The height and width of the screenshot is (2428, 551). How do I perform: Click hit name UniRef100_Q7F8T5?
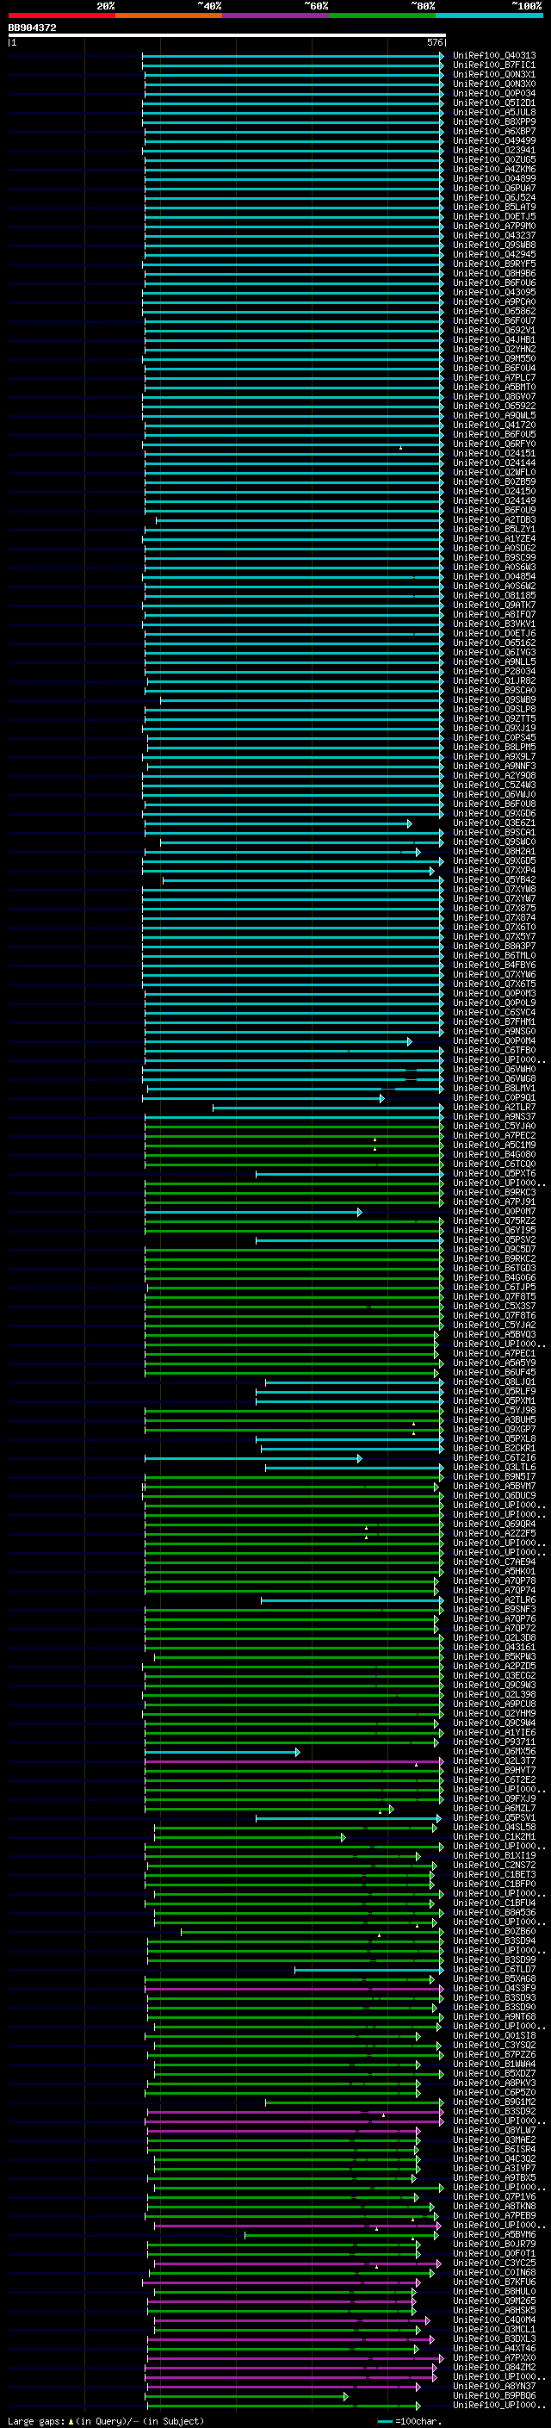[493, 1296]
